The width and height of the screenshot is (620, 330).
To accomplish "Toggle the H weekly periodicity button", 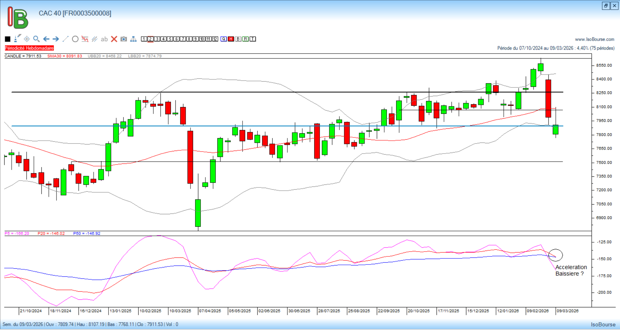I will point(231,39).
